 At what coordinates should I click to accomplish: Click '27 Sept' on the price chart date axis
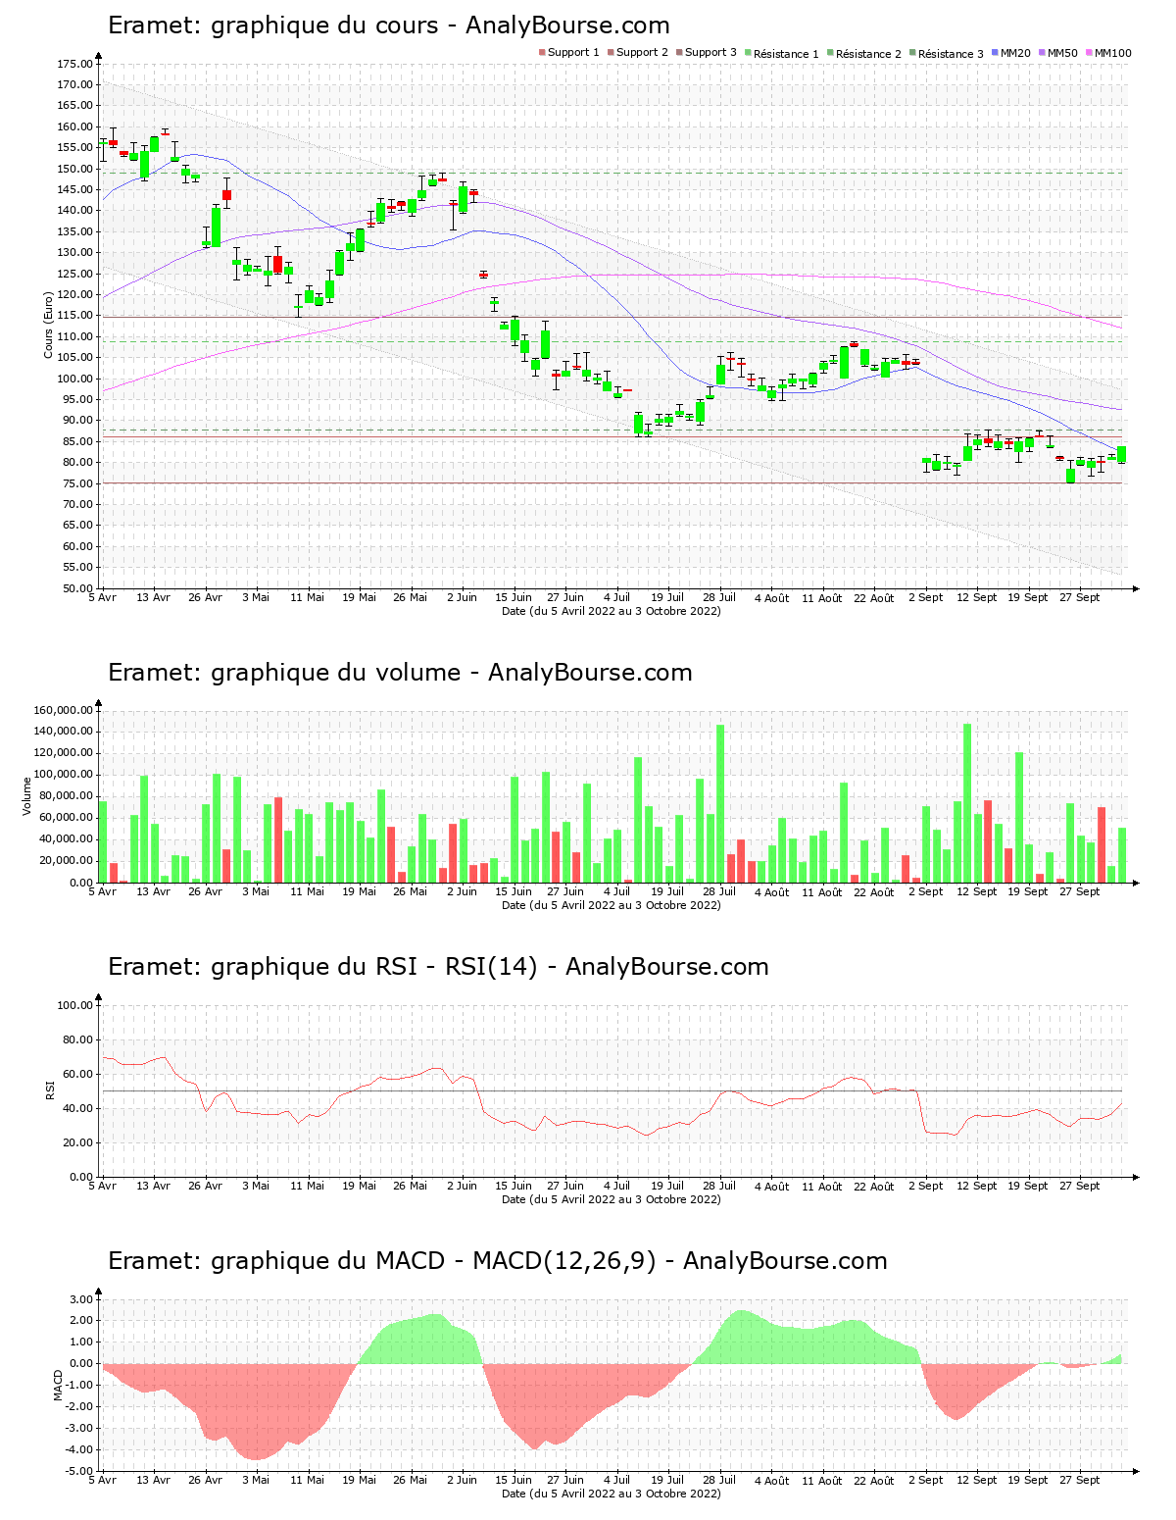[x=1080, y=597]
